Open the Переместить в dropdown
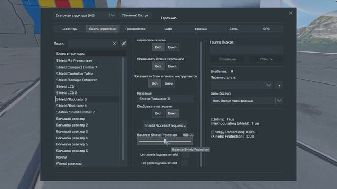The width and height of the screenshot is (337, 189). (x=242, y=85)
